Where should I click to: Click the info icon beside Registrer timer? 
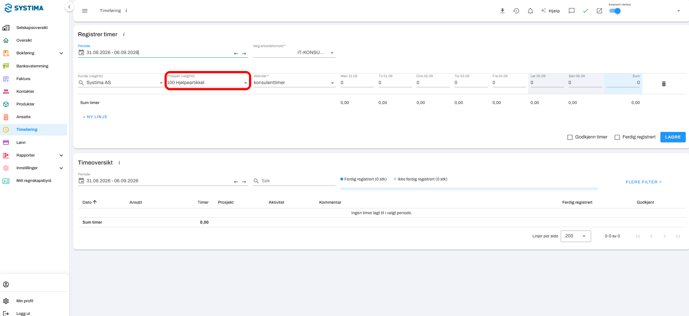coord(124,34)
